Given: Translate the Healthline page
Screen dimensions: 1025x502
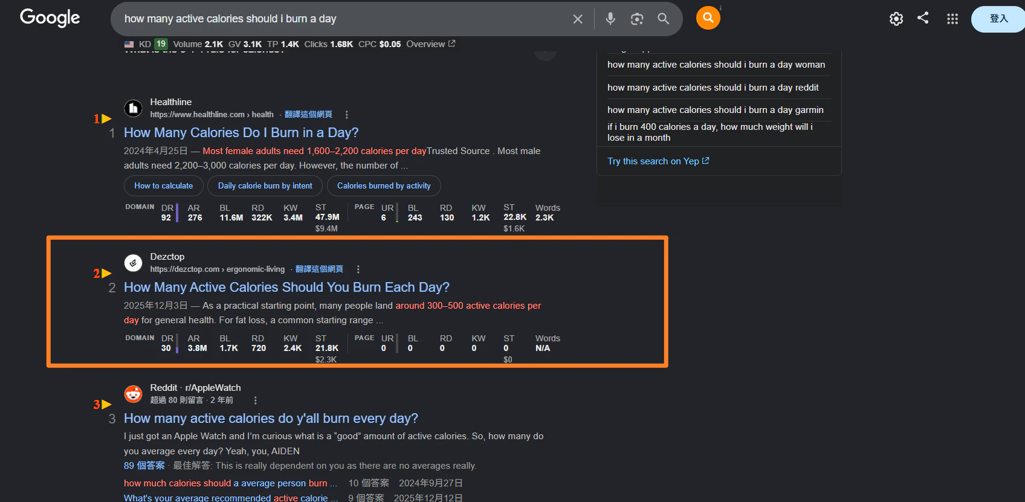Looking at the screenshot, I should click(308, 114).
